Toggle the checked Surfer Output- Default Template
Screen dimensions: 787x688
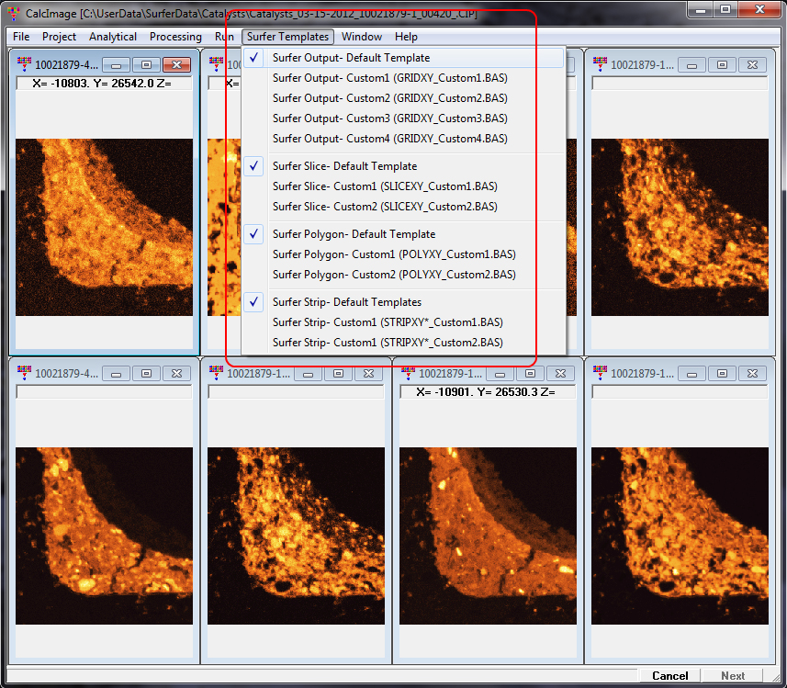click(x=351, y=58)
